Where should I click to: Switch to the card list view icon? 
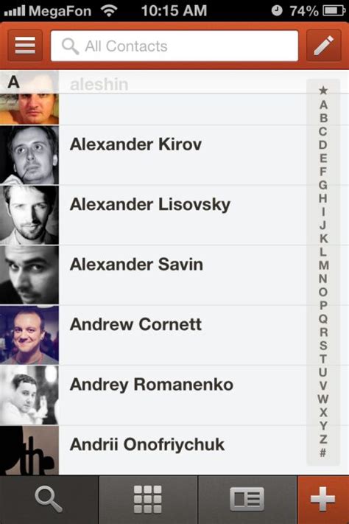click(x=247, y=499)
